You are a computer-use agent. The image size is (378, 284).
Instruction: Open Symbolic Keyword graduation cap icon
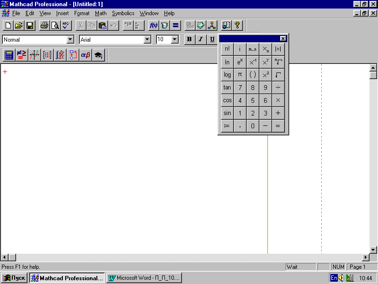(98, 55)
